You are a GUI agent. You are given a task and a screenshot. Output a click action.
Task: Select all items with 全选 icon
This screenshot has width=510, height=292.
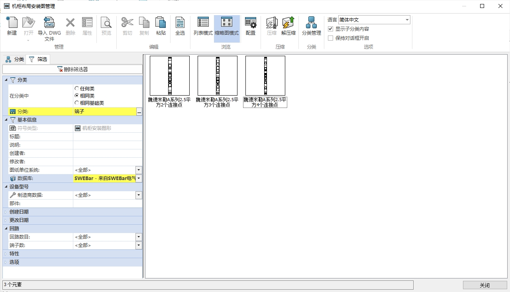tap(180, 26)
